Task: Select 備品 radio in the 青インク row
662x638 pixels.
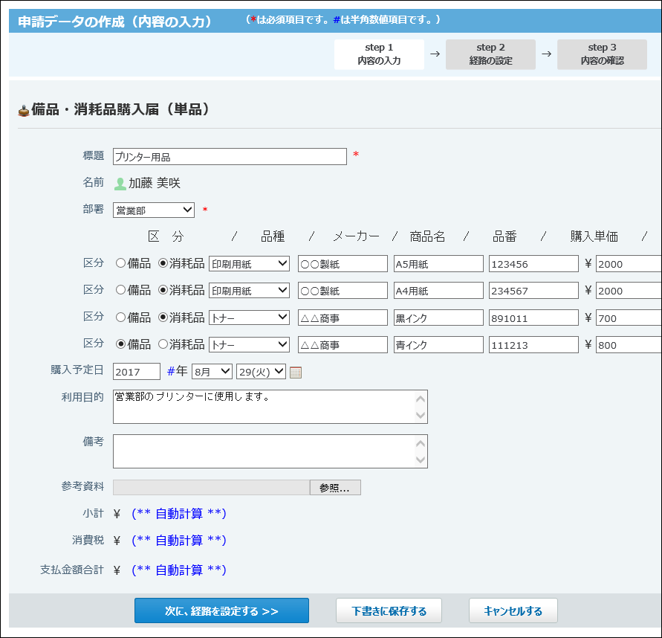Action: click(x=121, y=344)
